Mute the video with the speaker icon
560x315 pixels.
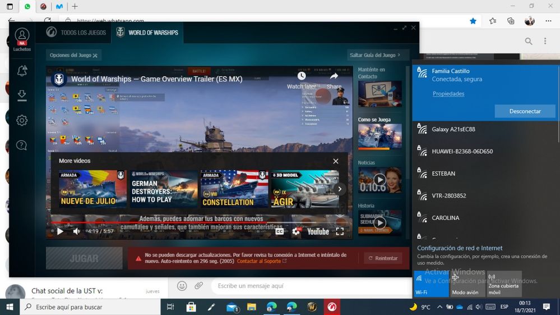click(x=77, y=231)
